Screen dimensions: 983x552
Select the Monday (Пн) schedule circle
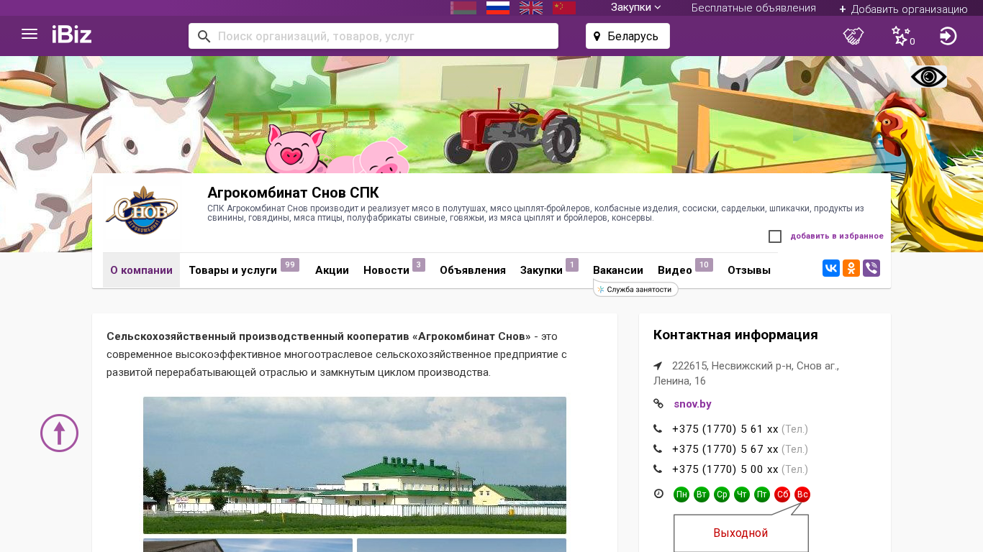[681, 494]
